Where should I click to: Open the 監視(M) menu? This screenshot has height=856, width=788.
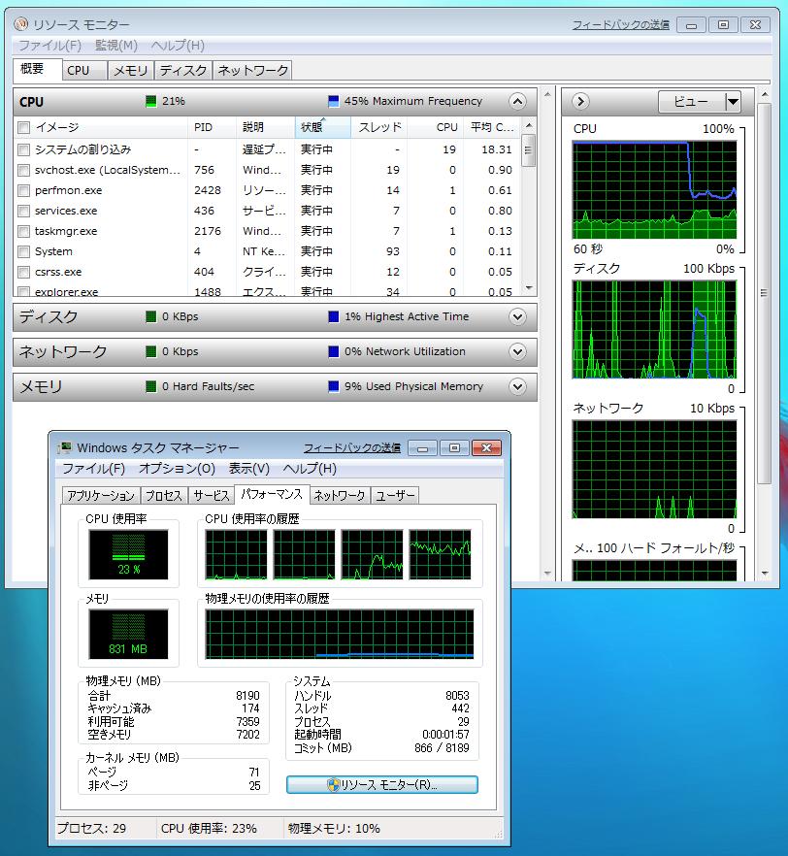116,46
